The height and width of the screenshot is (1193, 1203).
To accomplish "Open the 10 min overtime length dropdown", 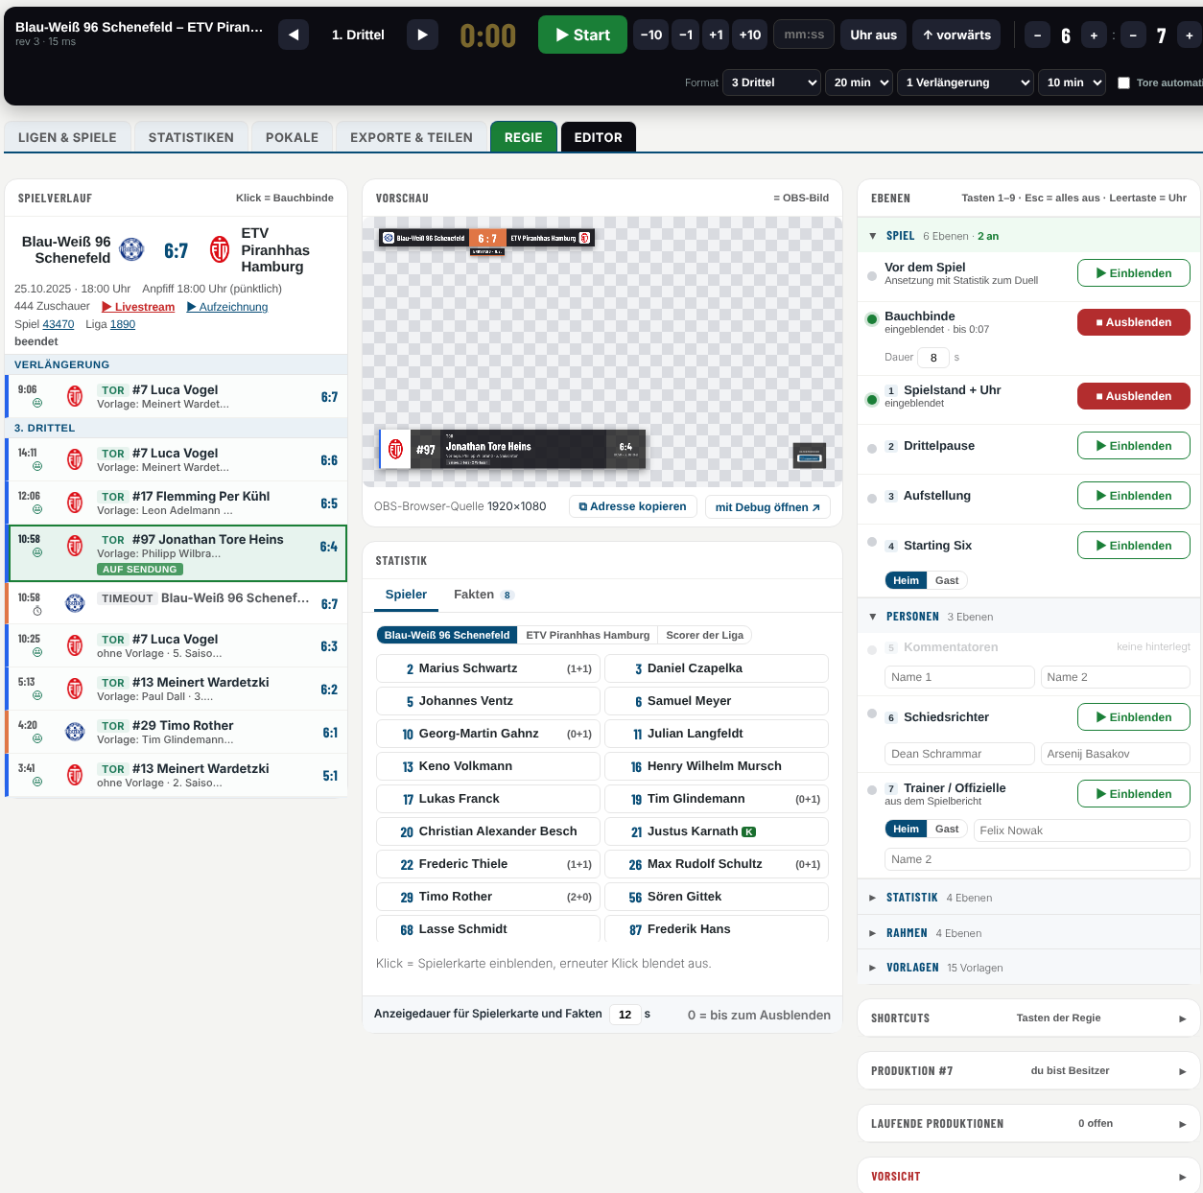I will [1073, 82].
